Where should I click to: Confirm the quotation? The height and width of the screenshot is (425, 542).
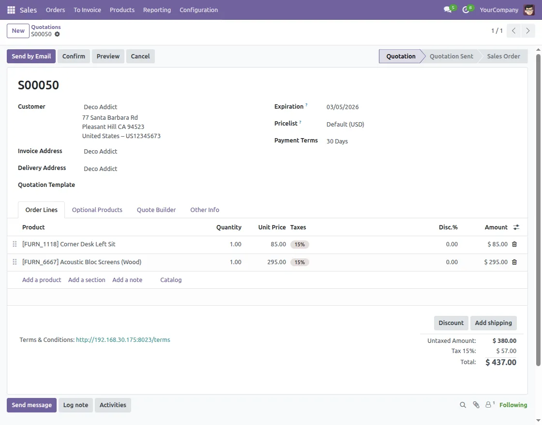(74, 56)
